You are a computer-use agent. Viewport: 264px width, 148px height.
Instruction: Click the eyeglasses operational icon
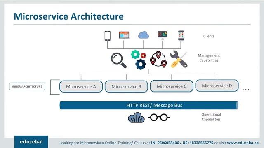159,117
